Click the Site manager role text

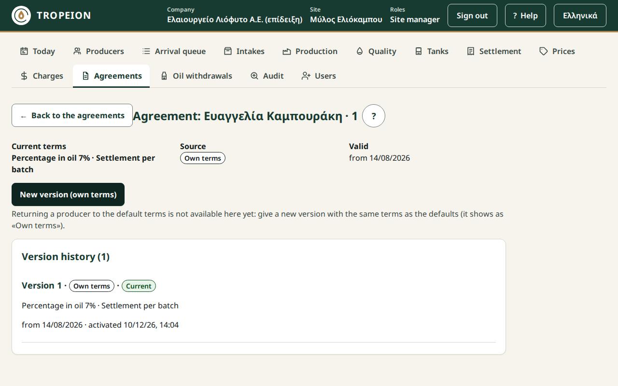pyautogui.click(x=415, y=19)
